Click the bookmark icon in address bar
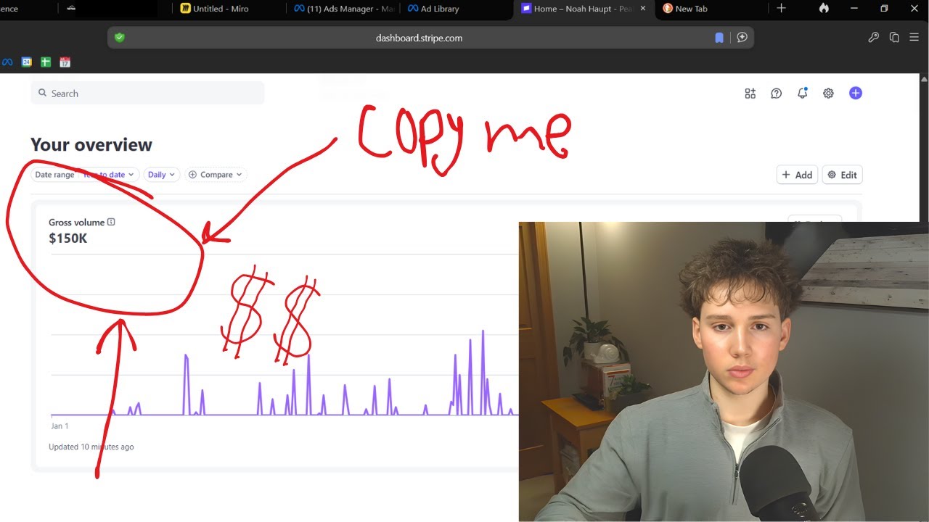The width and height of the screenshot is (929, 522). (x=719, y=38)
